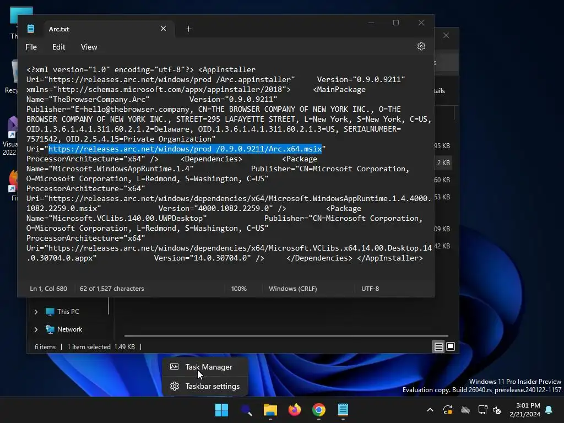Click Name="TheBrowserCompany.Arc" text
Image resolution: width=564 pixels, height=423 pixels.
(x=88, y=99)
